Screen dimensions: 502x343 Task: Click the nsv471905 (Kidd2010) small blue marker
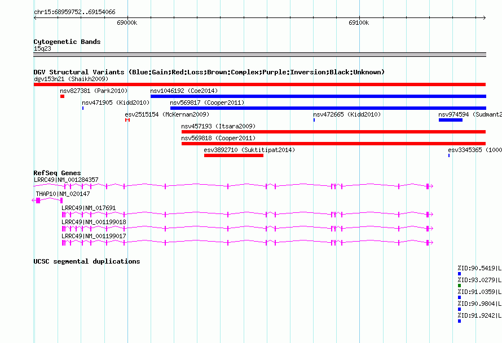pos(83,108)
